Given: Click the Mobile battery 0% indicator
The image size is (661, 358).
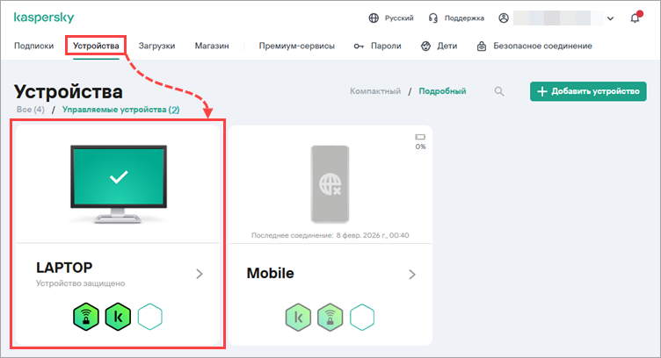Looking at the screenshot, I should tap(420, 142).
